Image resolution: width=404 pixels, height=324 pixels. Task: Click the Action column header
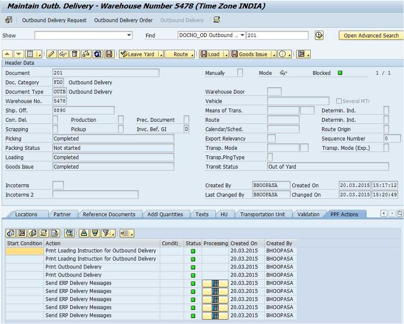(102, 243)
